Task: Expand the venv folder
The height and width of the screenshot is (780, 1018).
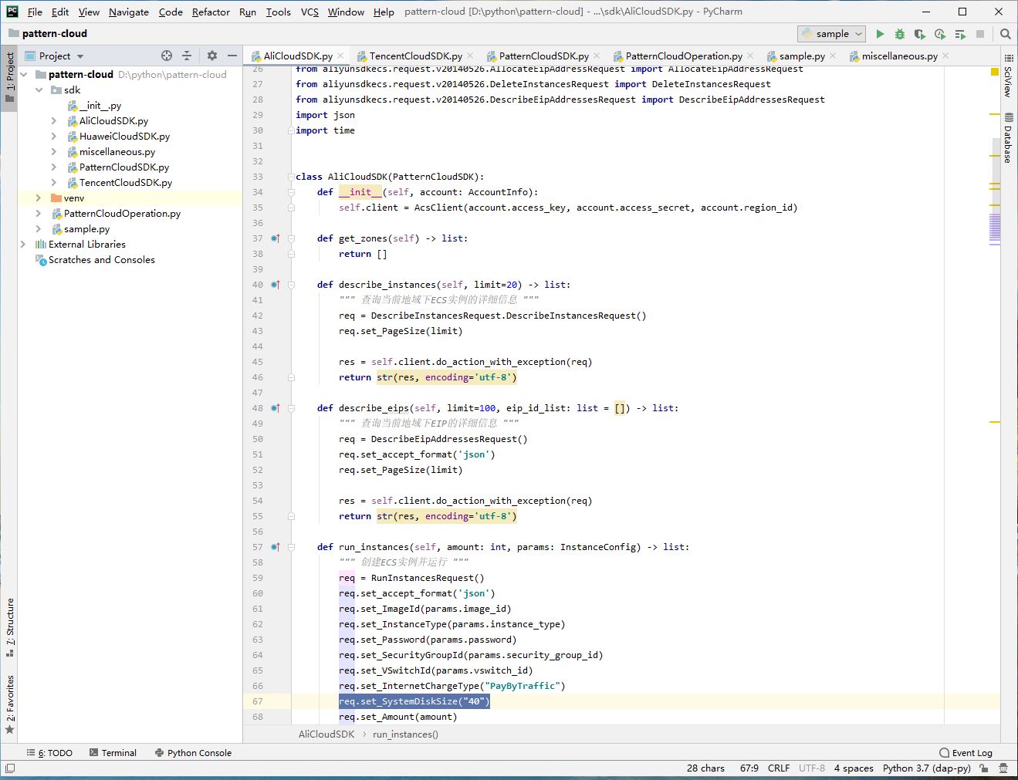Action: click(39, 198)
